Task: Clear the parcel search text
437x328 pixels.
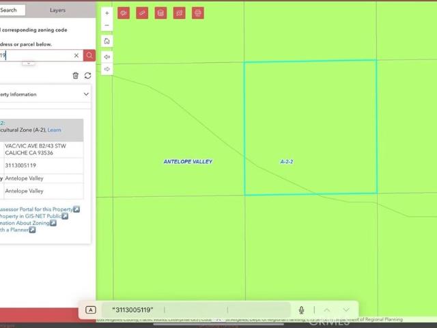Action: tap(76, 55)
